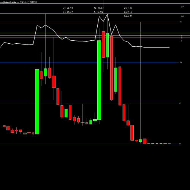Click the 18 label on the right axis
The height and width of the screenshot is (190, 190).
182,7
